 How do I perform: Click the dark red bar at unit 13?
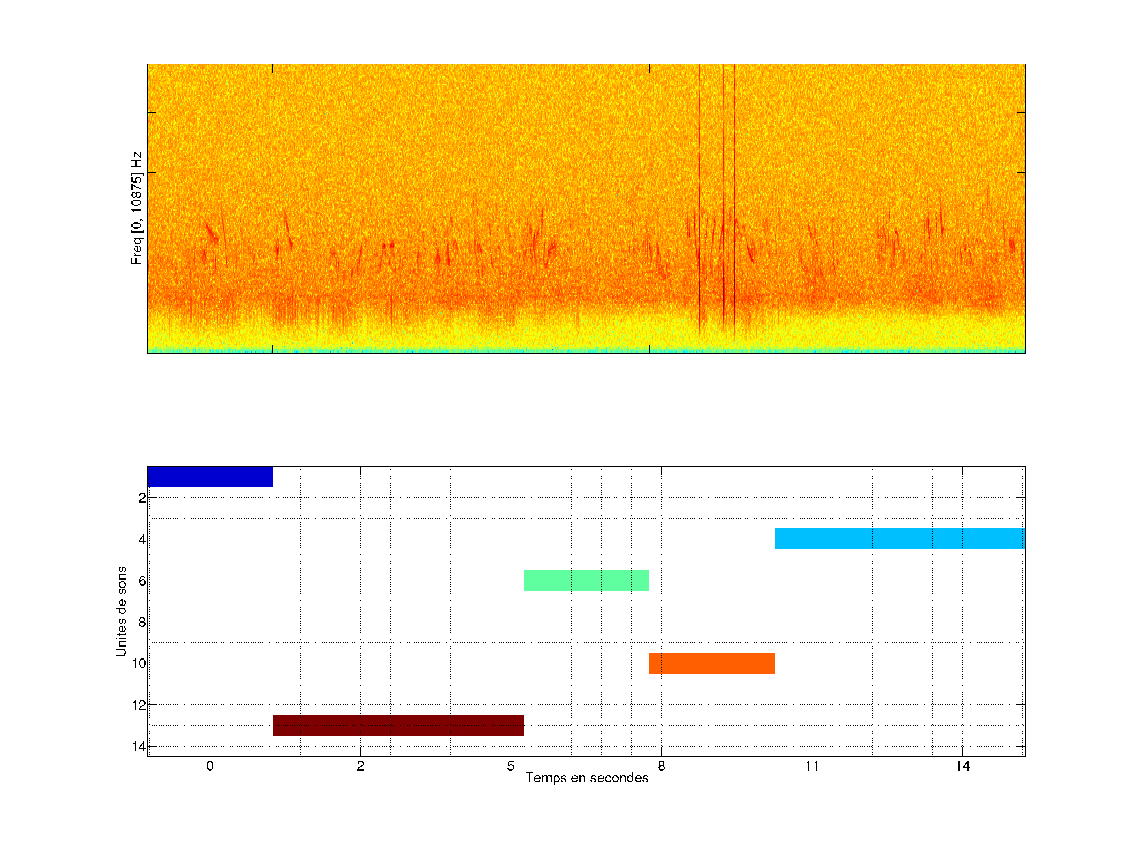[398, 725]
